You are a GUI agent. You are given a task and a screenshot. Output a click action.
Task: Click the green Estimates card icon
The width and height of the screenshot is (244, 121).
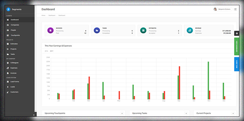tap(143, 30)
